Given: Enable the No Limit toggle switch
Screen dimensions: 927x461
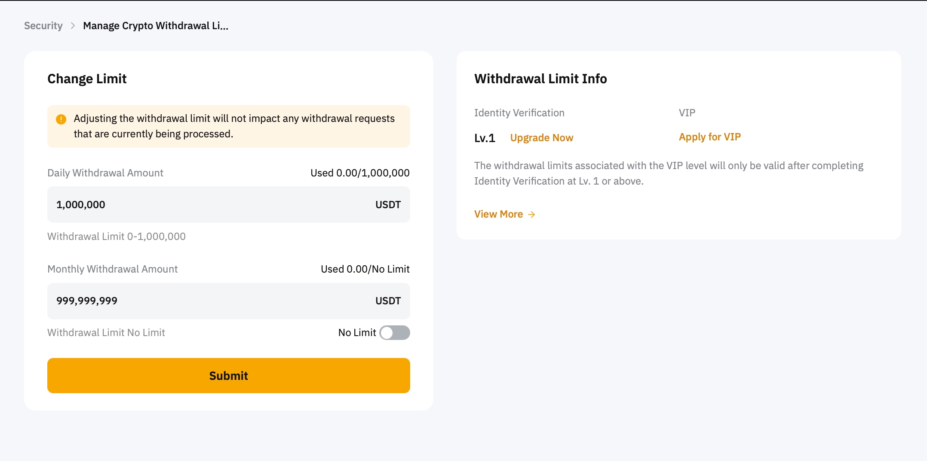Looking at the screenshot, I should 394,333.
